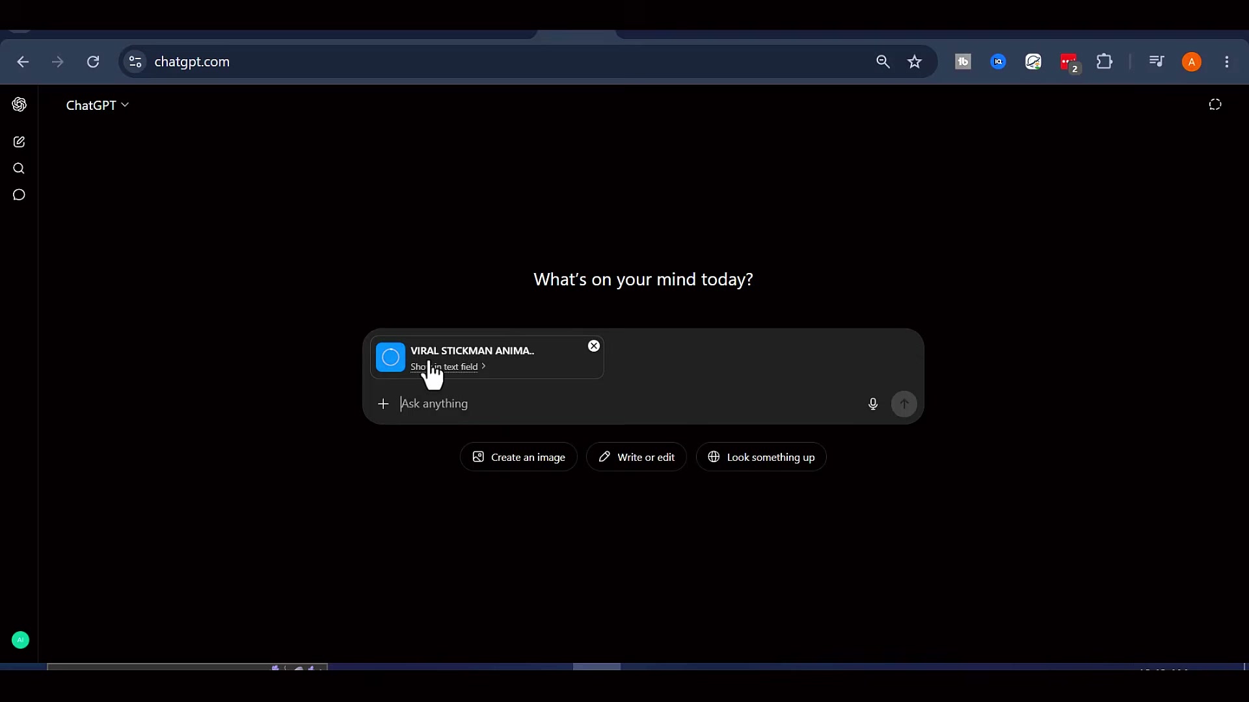Go forward with browser forward arrow
The height and width of the screenshot is (702, 1249).
pyautogui.click(x=58, y=62)
